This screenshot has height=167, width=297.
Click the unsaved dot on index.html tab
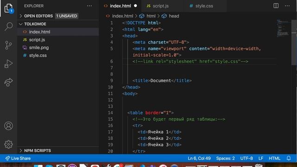coord(136,6)
